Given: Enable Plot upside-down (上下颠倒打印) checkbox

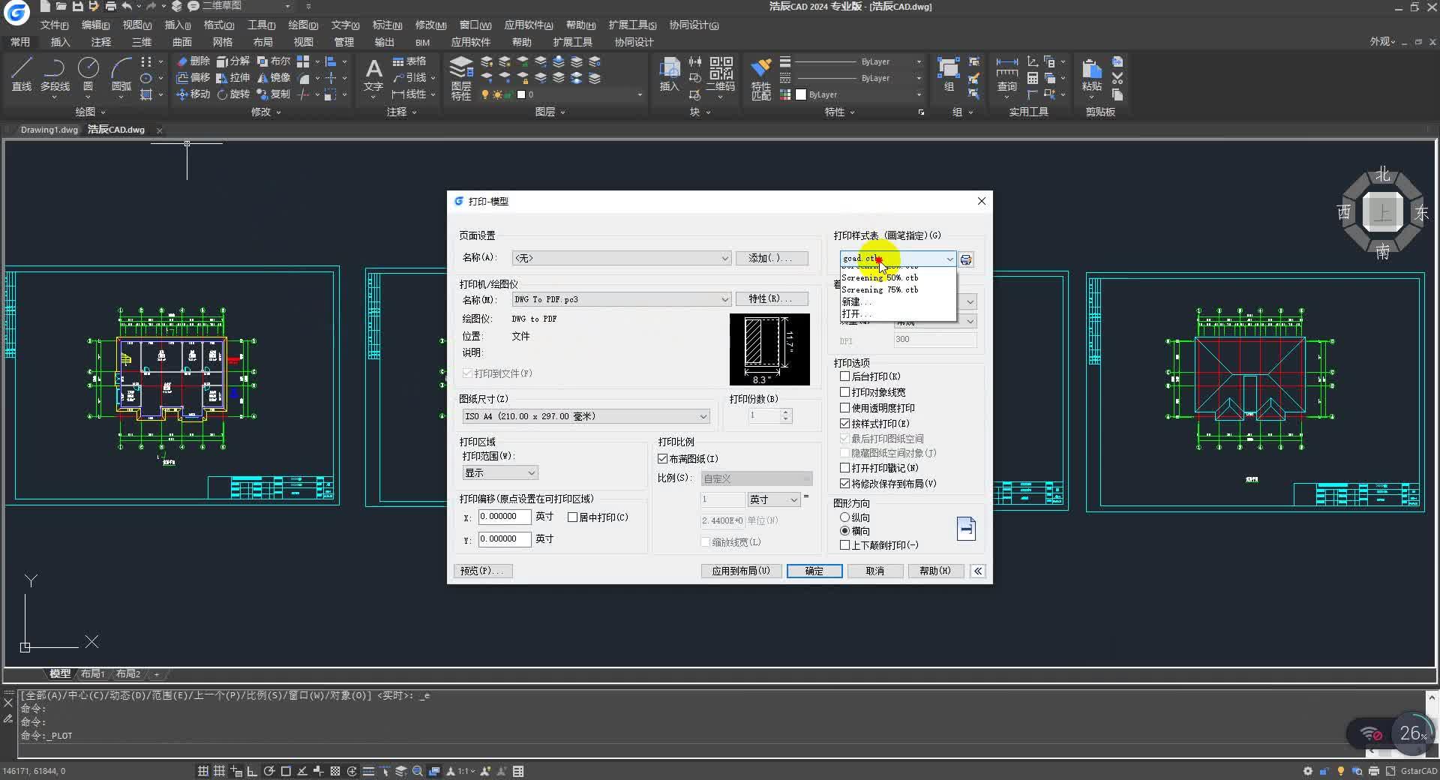Looking at the screenshot, I should 844,545.
